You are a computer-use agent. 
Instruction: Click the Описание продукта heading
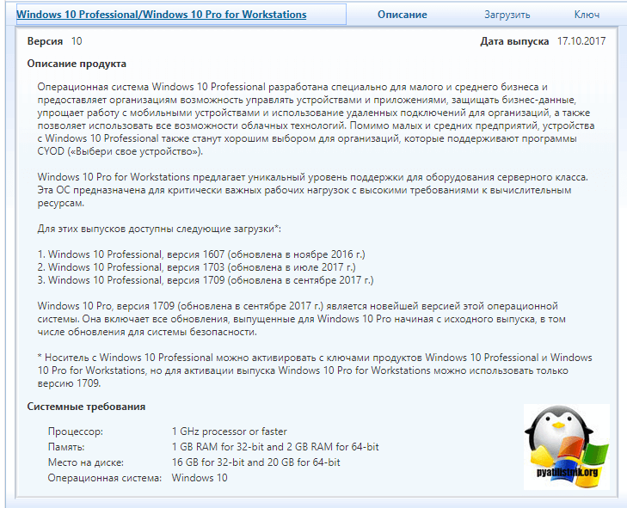[x=77, y=64]
